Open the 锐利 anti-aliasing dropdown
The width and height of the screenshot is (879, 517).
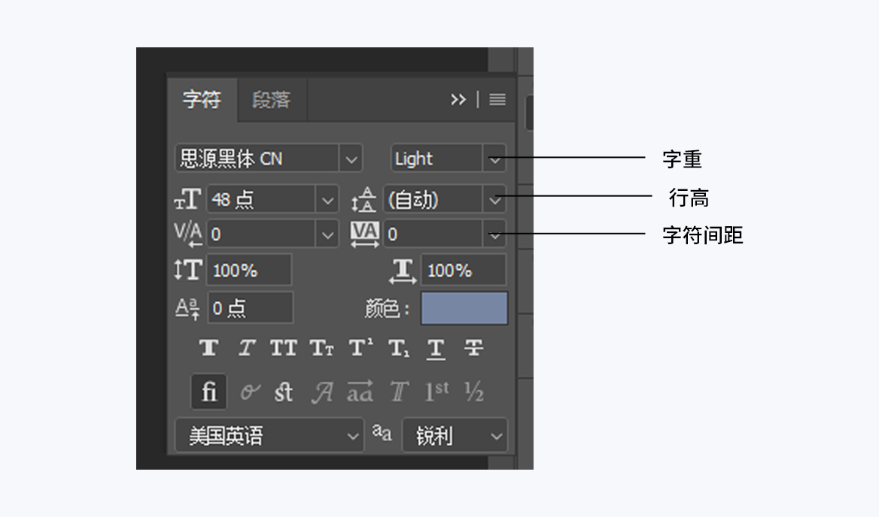point(455,435)
